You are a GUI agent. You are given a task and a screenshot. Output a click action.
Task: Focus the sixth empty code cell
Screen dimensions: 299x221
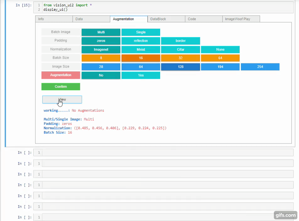163,207
